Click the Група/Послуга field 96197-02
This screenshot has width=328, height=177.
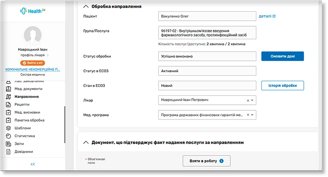[207, 33]
